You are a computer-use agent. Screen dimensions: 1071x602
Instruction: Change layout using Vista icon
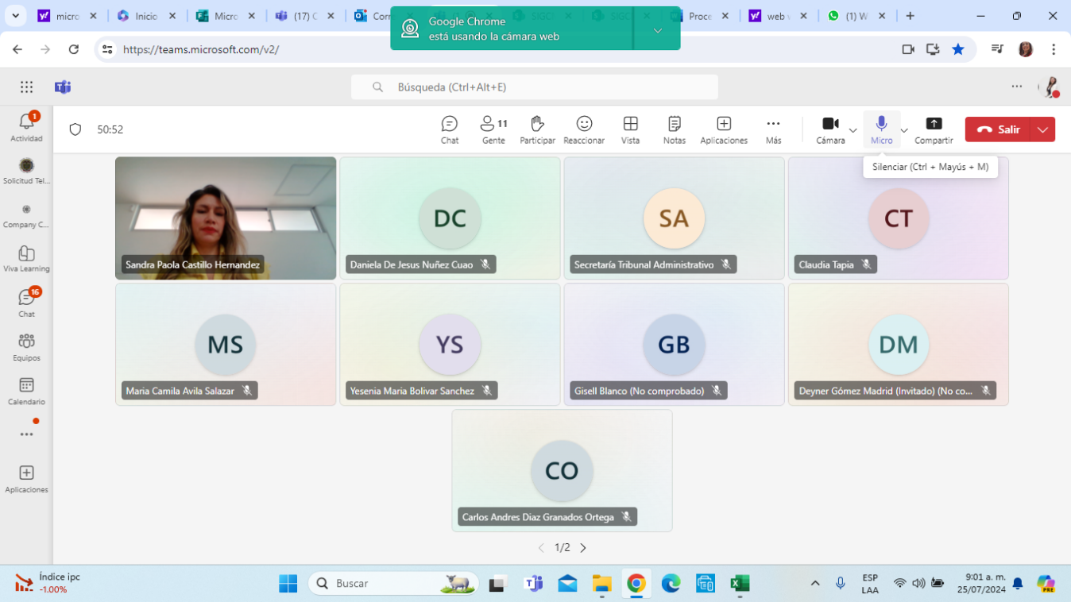point(630,129)
